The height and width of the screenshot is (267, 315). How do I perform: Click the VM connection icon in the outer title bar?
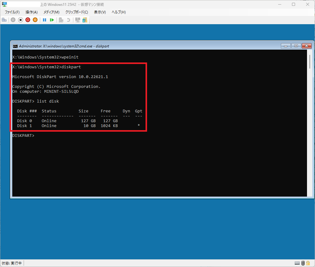(4, 4)
